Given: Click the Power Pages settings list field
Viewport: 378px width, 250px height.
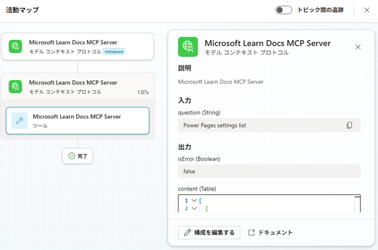Looking at the screenshot, I should 269,125.
